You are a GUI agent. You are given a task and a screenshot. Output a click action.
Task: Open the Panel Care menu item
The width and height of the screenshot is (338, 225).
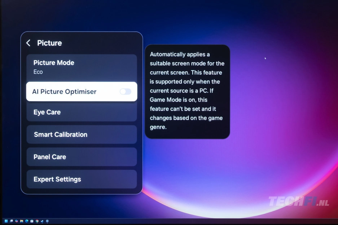[82, 157]
